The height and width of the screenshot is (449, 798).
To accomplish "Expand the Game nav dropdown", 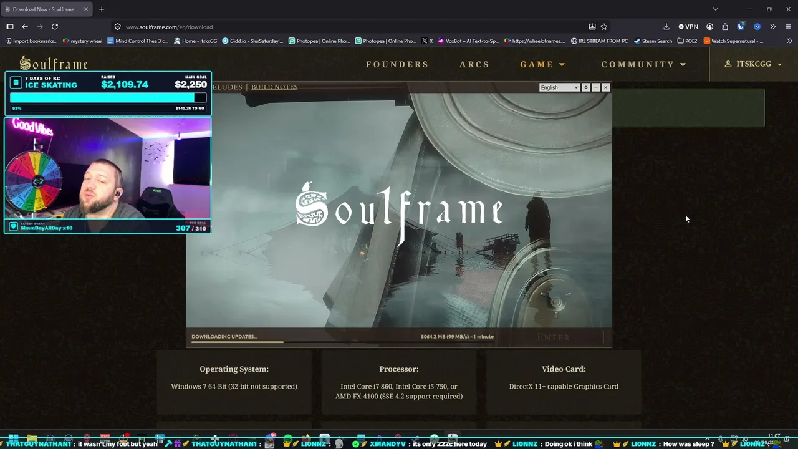I will [x=543, y=64].
